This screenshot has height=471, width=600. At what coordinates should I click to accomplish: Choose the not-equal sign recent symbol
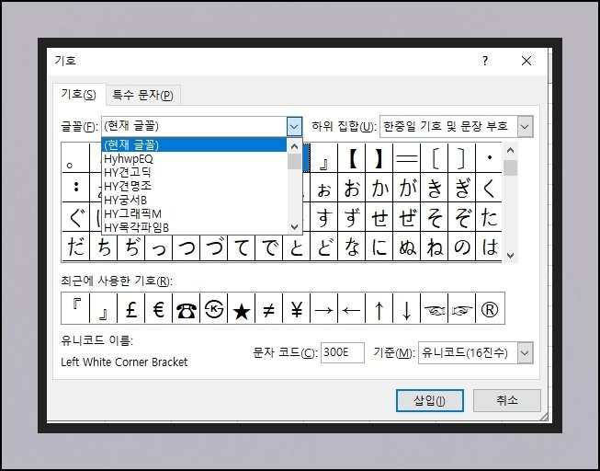268,308
